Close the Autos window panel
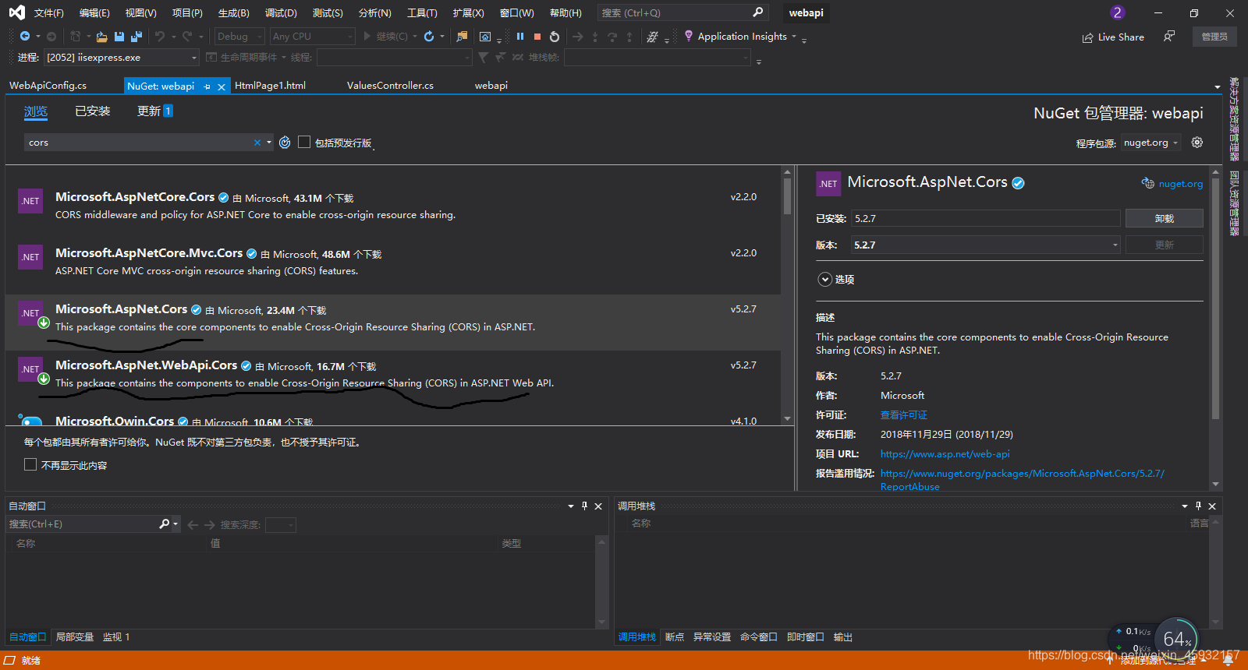Image resolution: width=1248 pixels, height=670 pixels. (x=598, y=506)
